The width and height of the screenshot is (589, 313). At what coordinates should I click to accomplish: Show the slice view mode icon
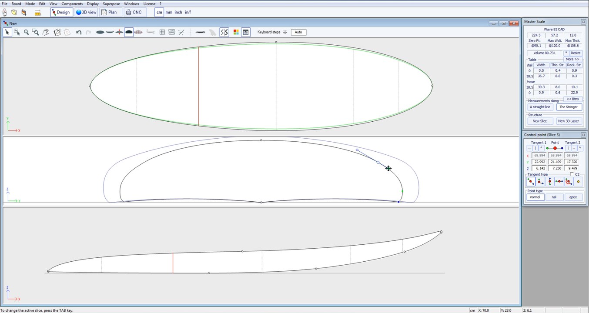(x=129, y=32)
